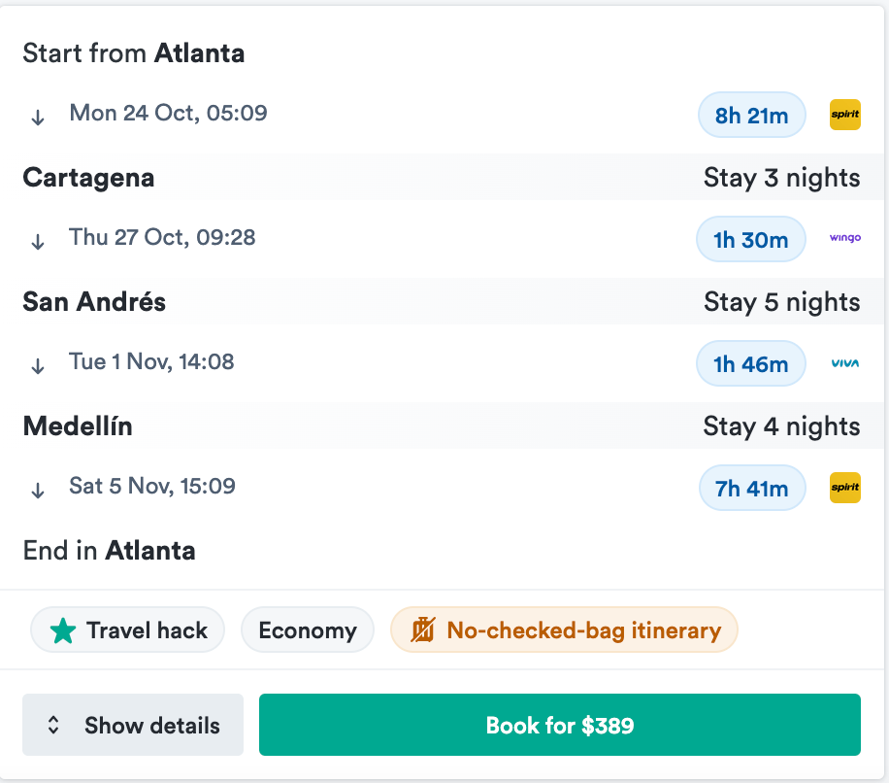889x783 pixels.
Task: Book the trip for $389
Action: (559, 725)
